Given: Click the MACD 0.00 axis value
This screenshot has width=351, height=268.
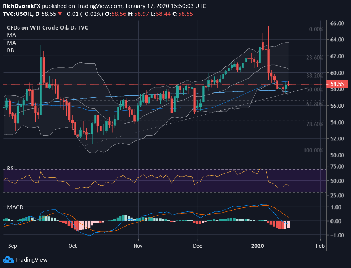Looking at the screenshot, I should [x=336, y=221].
